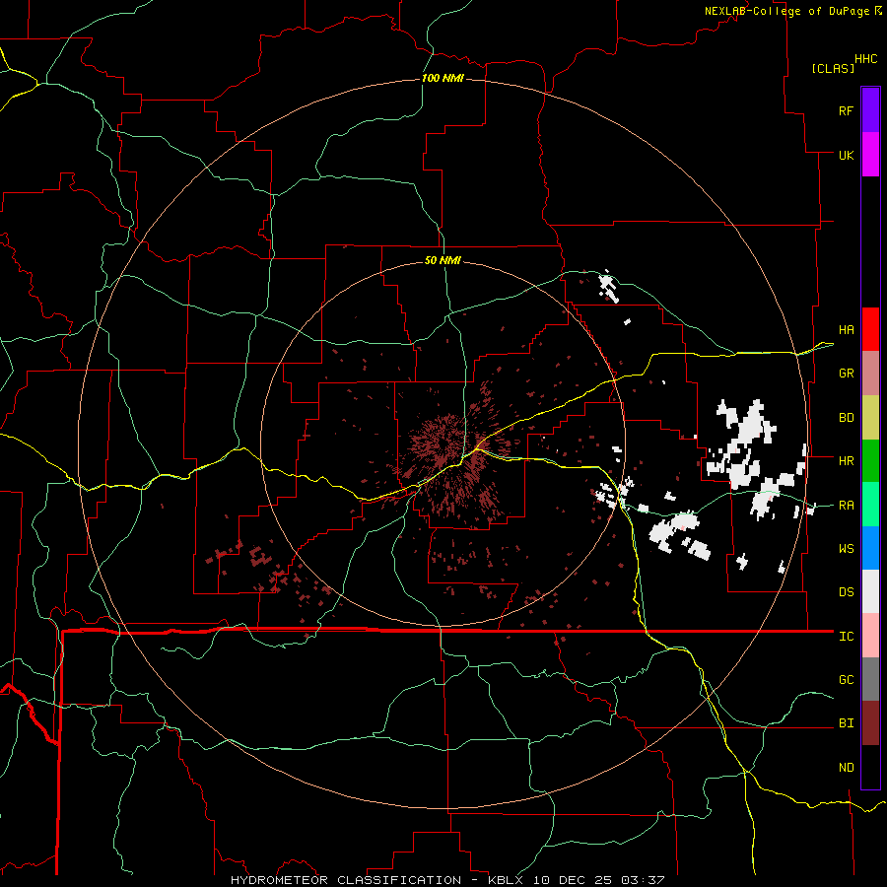
Task: Click the magenta UK color swatch
Action: click(870, 155)
